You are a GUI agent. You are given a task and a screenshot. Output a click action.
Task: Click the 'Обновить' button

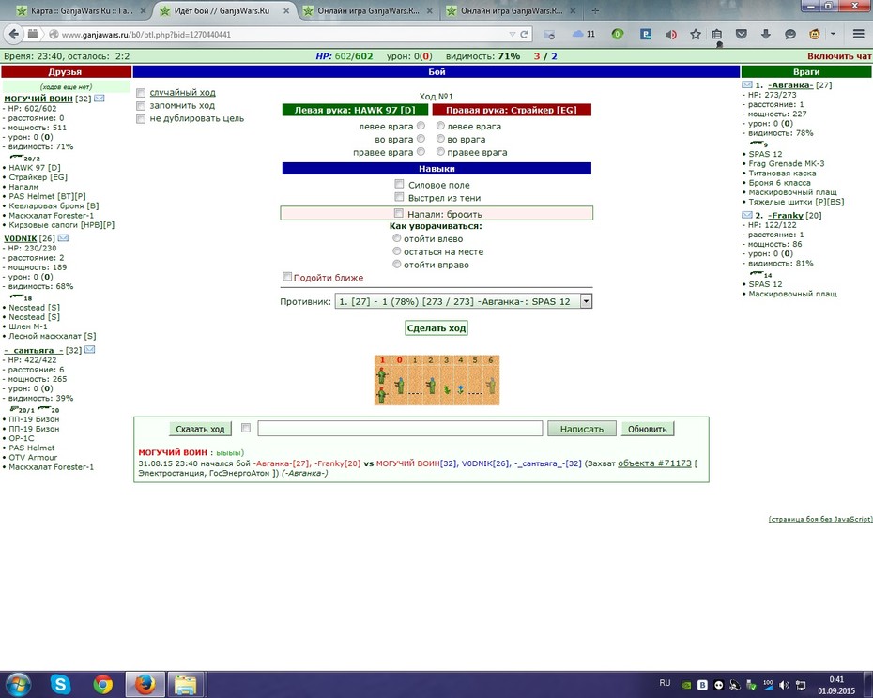(x=648, y=429)
